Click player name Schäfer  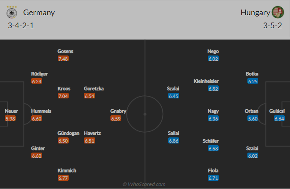pyautogui.click(x=210, y=141)
